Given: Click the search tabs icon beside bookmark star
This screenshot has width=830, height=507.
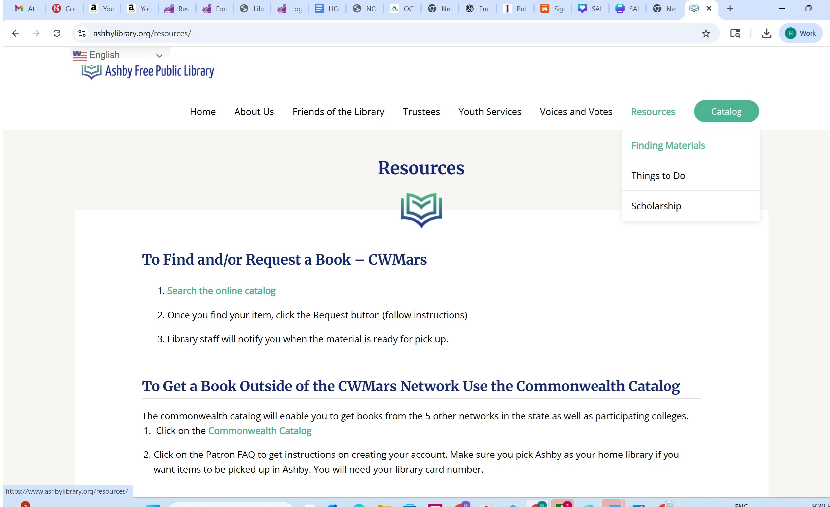Looking at the screenshot, I should point(735,33).
